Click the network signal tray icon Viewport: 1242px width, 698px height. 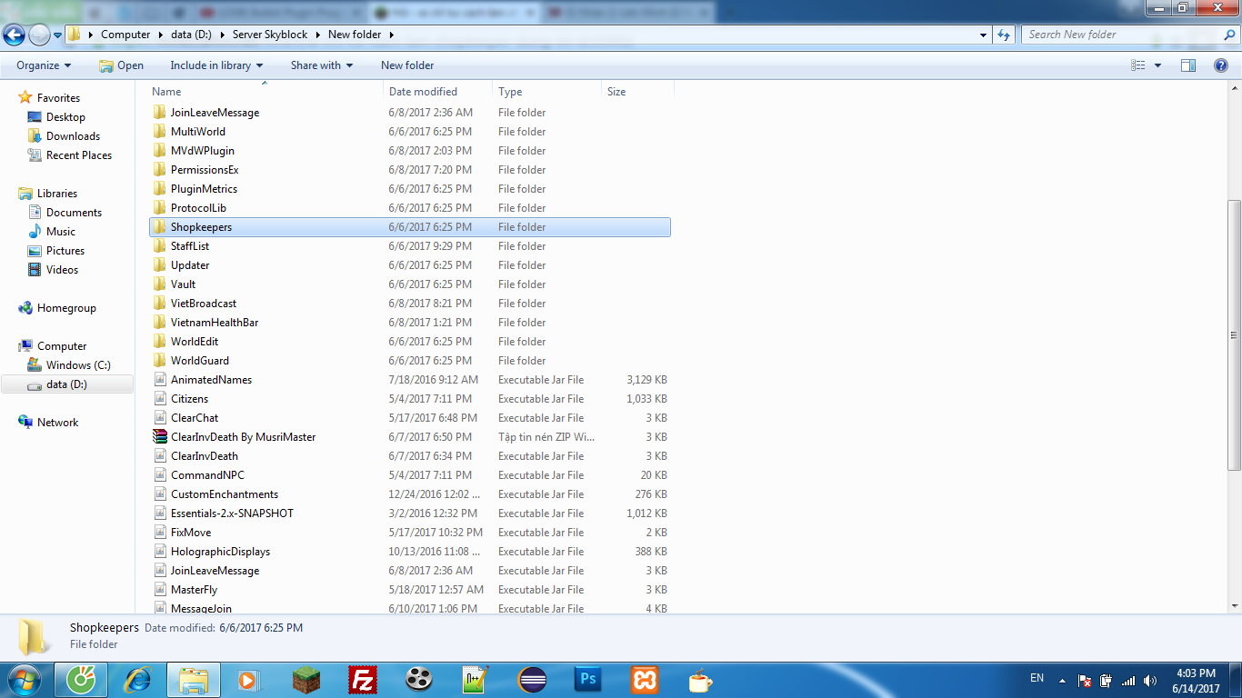(1128, 680)
